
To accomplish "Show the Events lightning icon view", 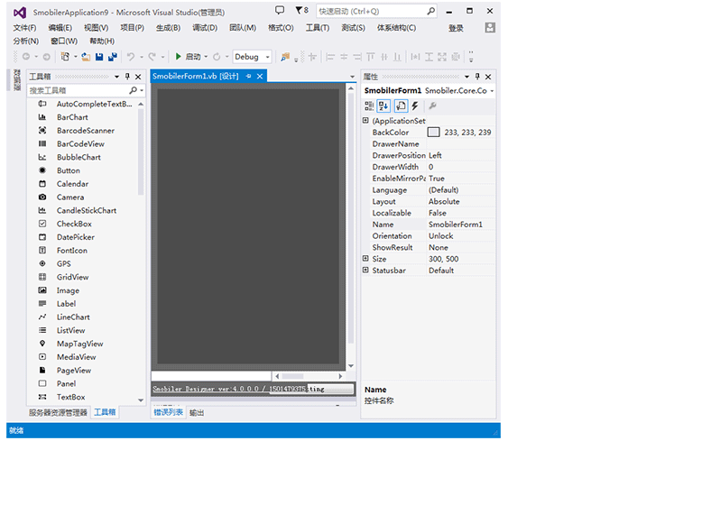I will point(415,106).
